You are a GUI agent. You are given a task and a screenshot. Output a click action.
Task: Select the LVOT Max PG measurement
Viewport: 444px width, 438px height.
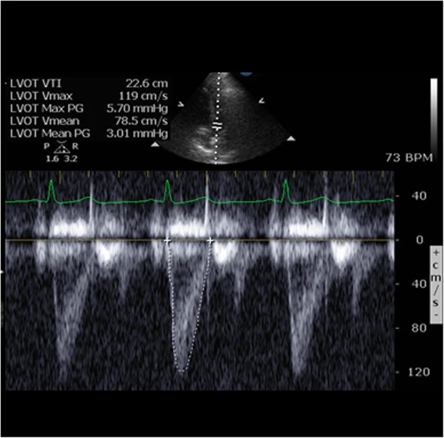tap(88, 109)
